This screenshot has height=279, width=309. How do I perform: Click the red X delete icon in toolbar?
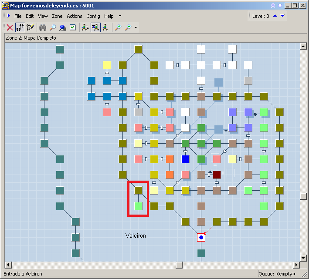pos(10,27)
